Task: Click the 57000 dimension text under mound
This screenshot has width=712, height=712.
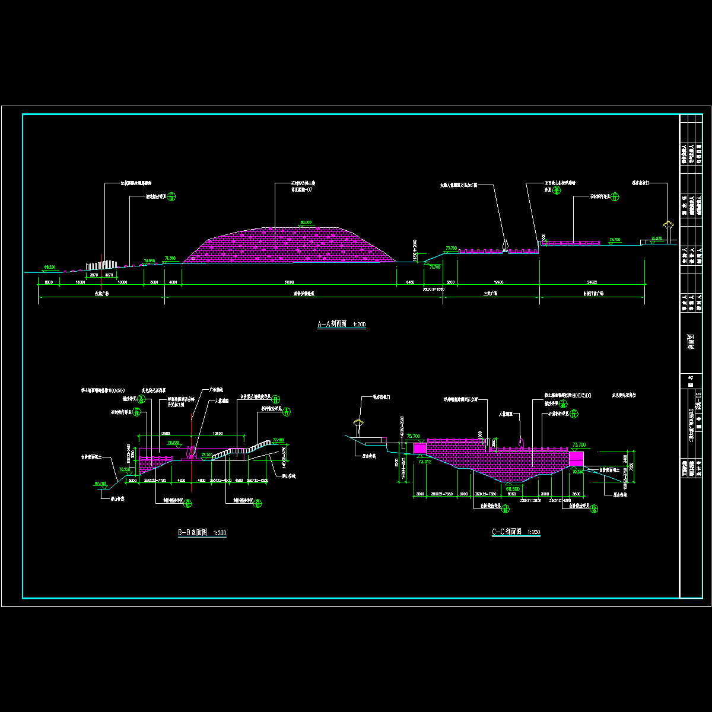Action: pyautogui.click(x=290, y=282)
